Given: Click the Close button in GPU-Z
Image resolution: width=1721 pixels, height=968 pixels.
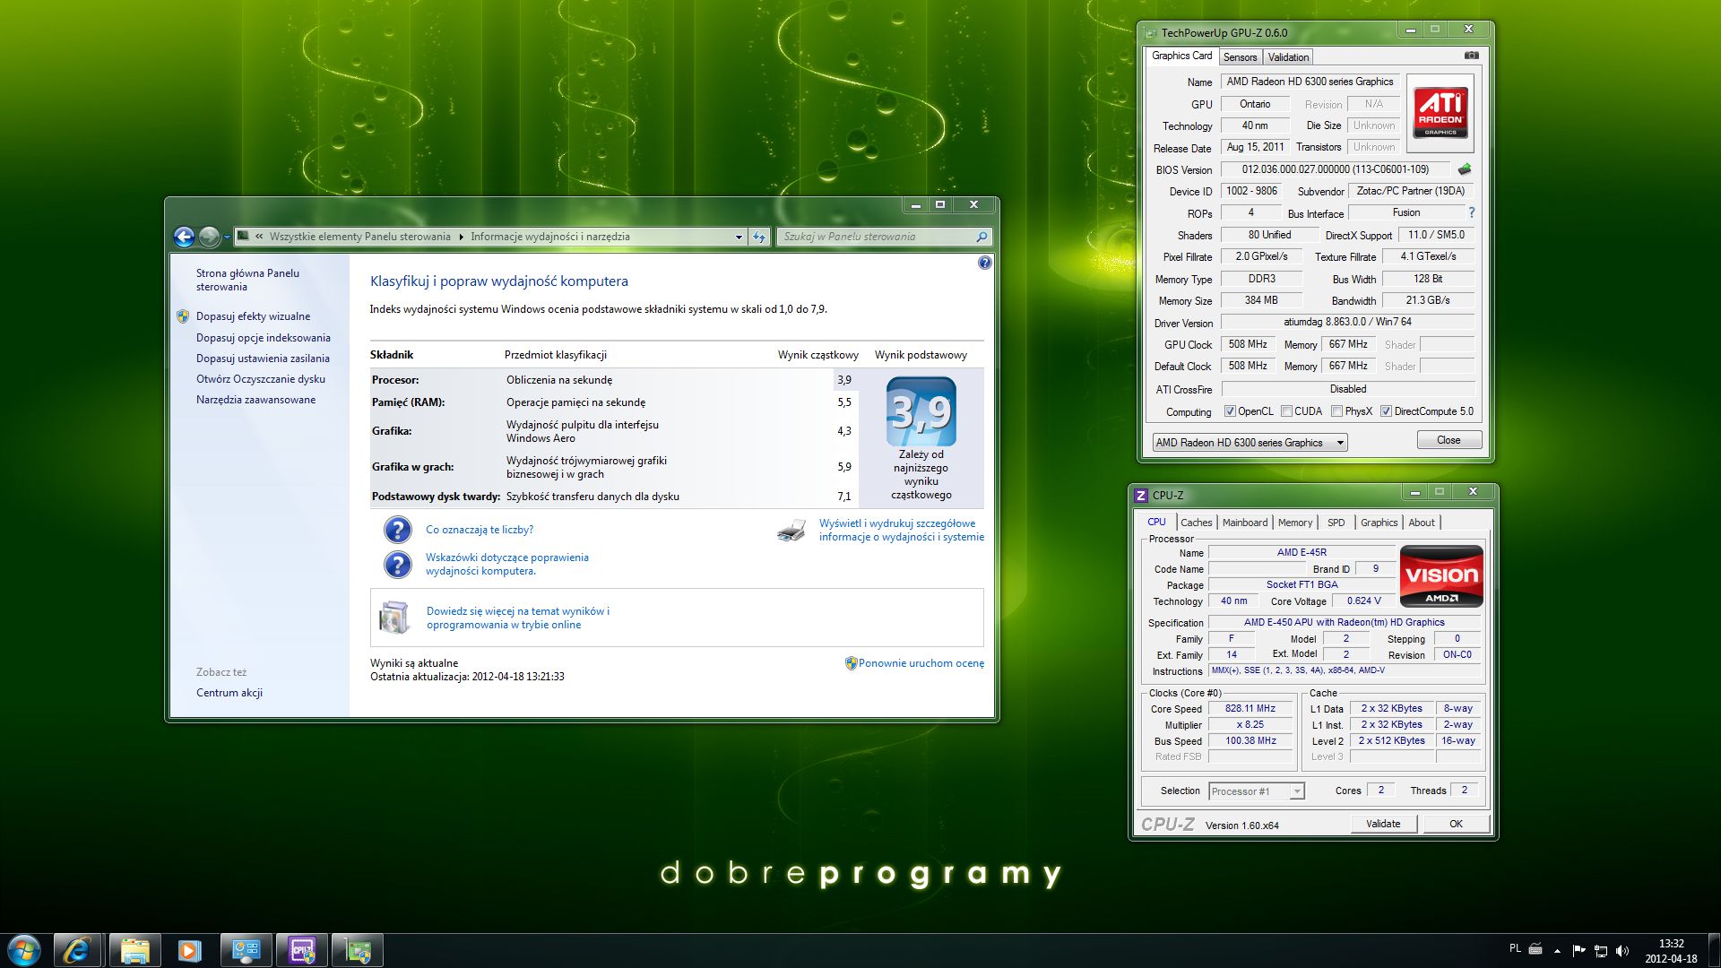Looking at the screenshot, I should click(1449, 440).
